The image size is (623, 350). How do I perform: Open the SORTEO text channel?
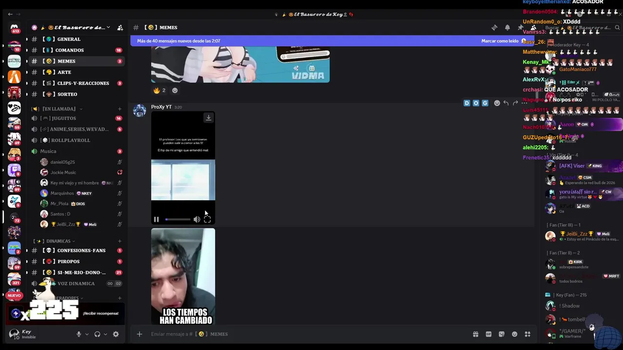(76, 94)
